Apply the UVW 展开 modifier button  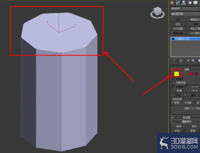coord(193,33)
